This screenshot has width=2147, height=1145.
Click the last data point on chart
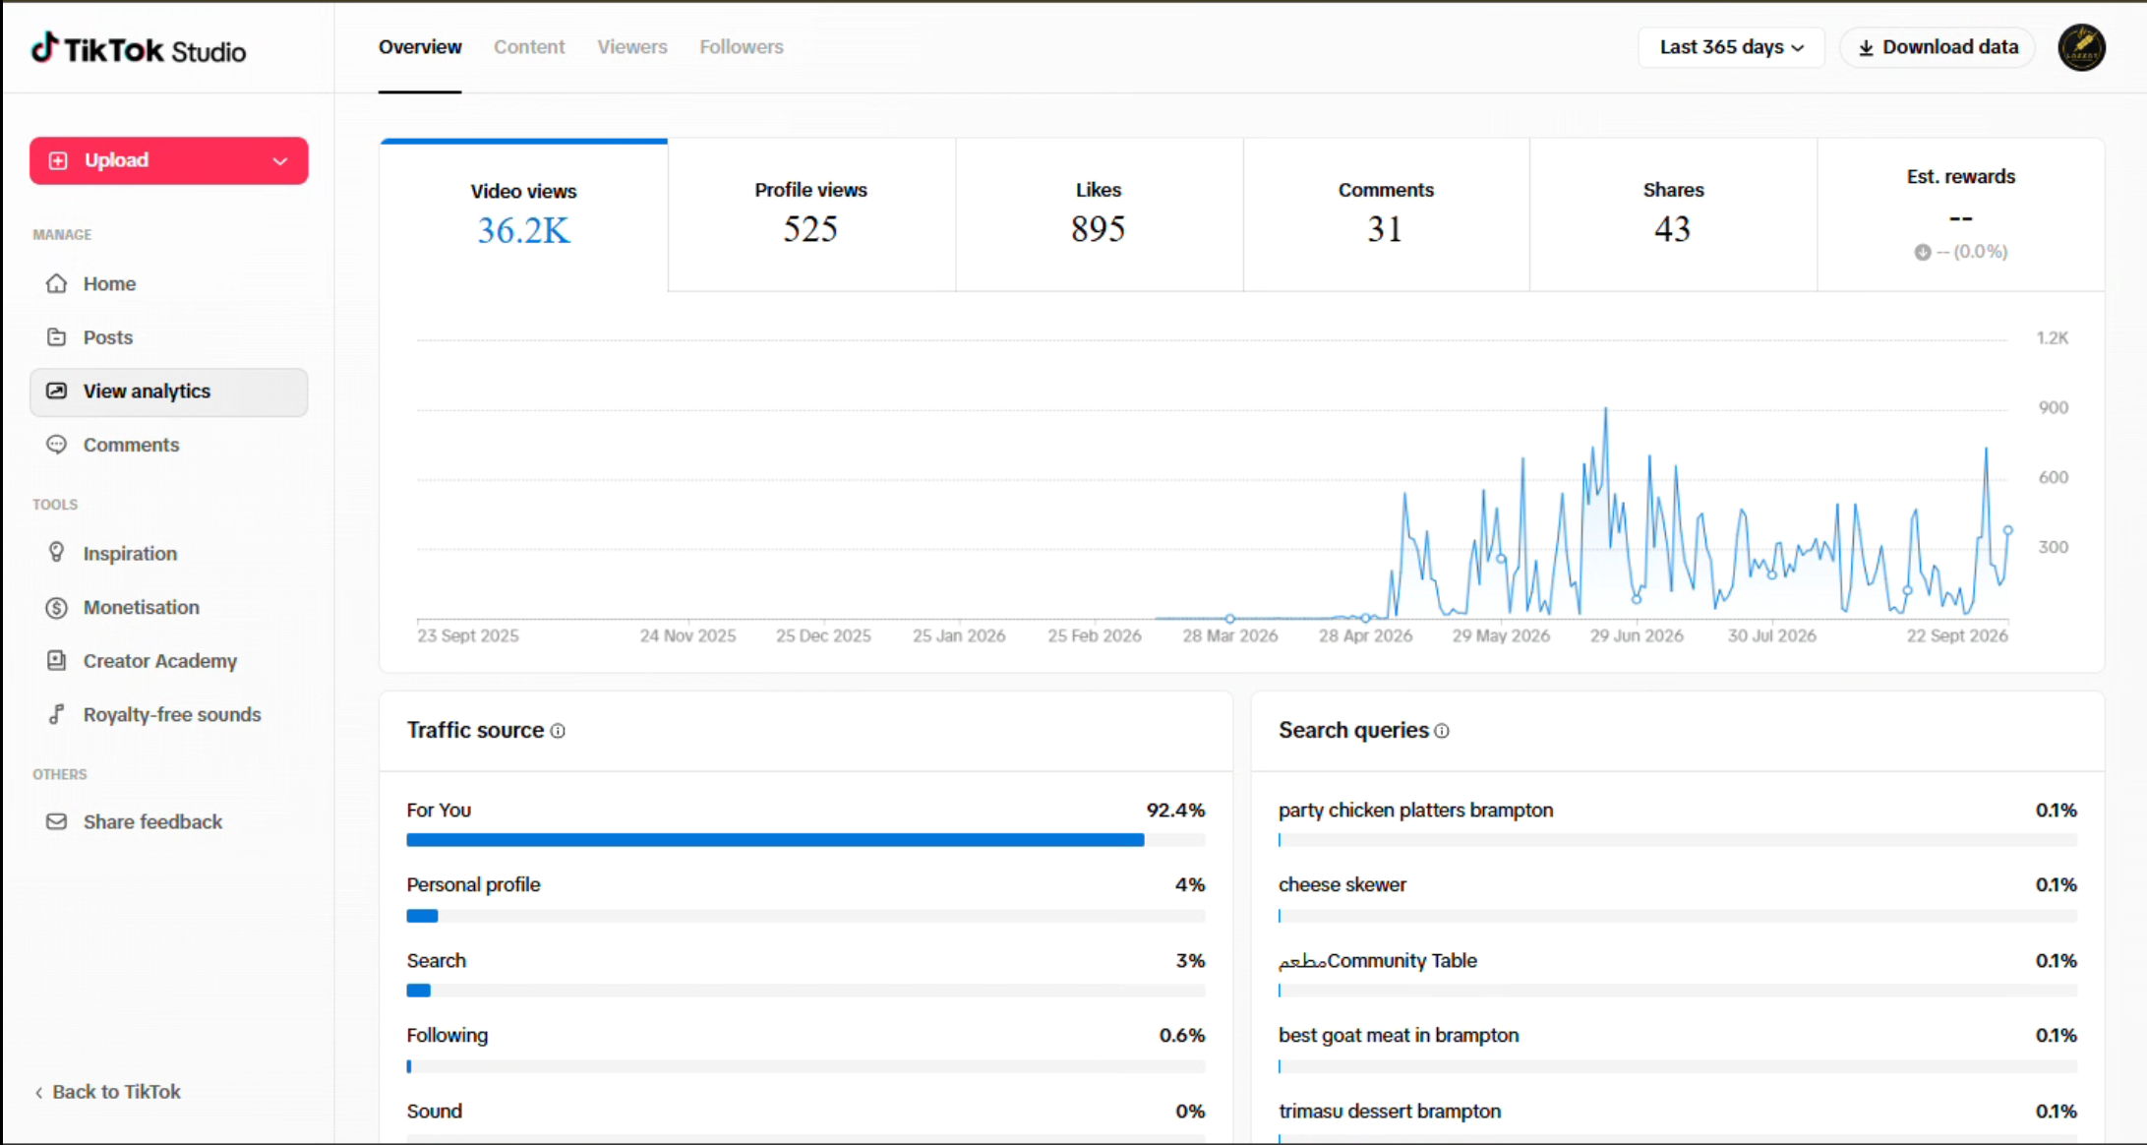[2007, 530]
